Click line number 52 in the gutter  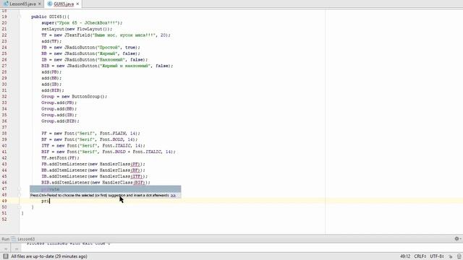(x=4, y=220)
